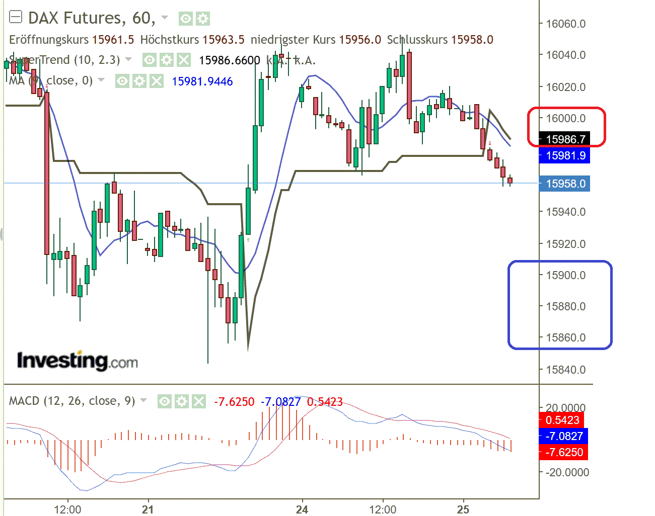Collapse the legend with the minus box icon
The width and height of the screenshot is (655, 516).
click(16, 17)
